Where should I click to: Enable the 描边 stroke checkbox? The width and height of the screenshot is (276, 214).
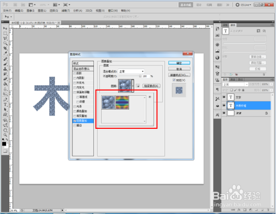click(75, 126)
